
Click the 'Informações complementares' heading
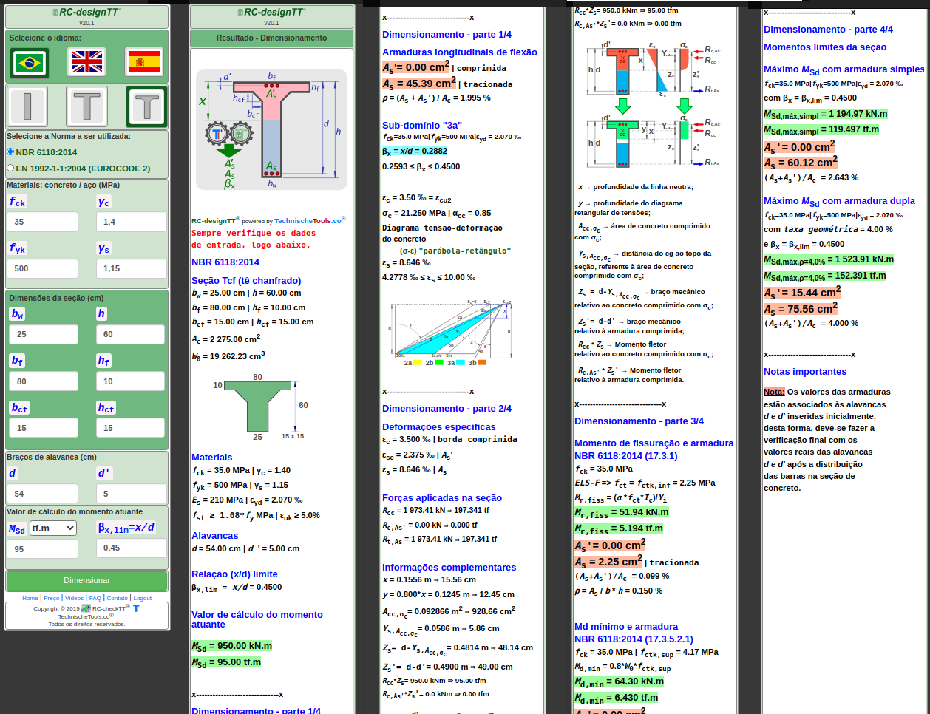[449, 567]
